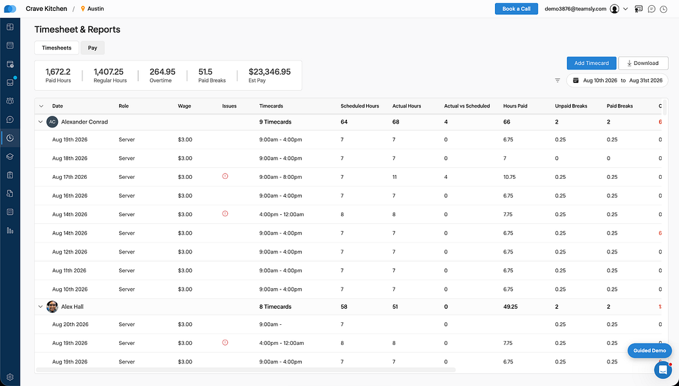Open the chat bubble icon in header

[651, 8]
